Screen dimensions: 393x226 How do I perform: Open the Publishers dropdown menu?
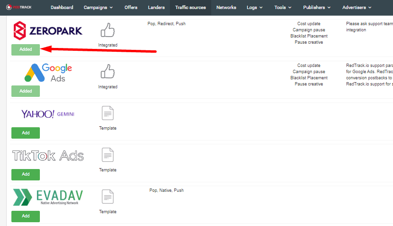coord(318,8)
